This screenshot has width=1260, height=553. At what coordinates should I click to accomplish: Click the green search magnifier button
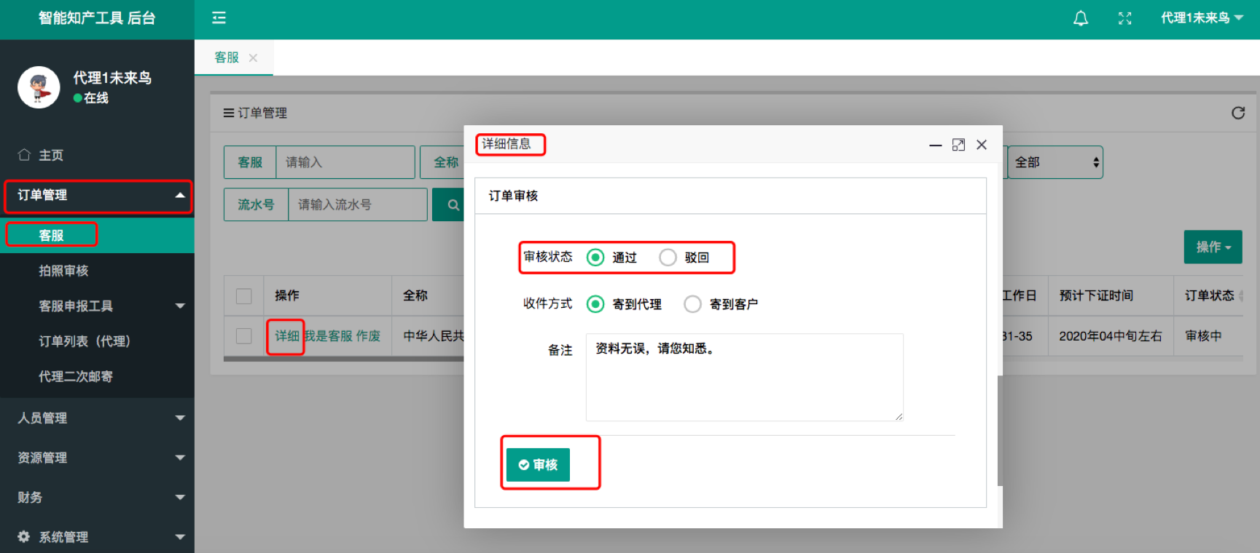click(x=453, y=205)
